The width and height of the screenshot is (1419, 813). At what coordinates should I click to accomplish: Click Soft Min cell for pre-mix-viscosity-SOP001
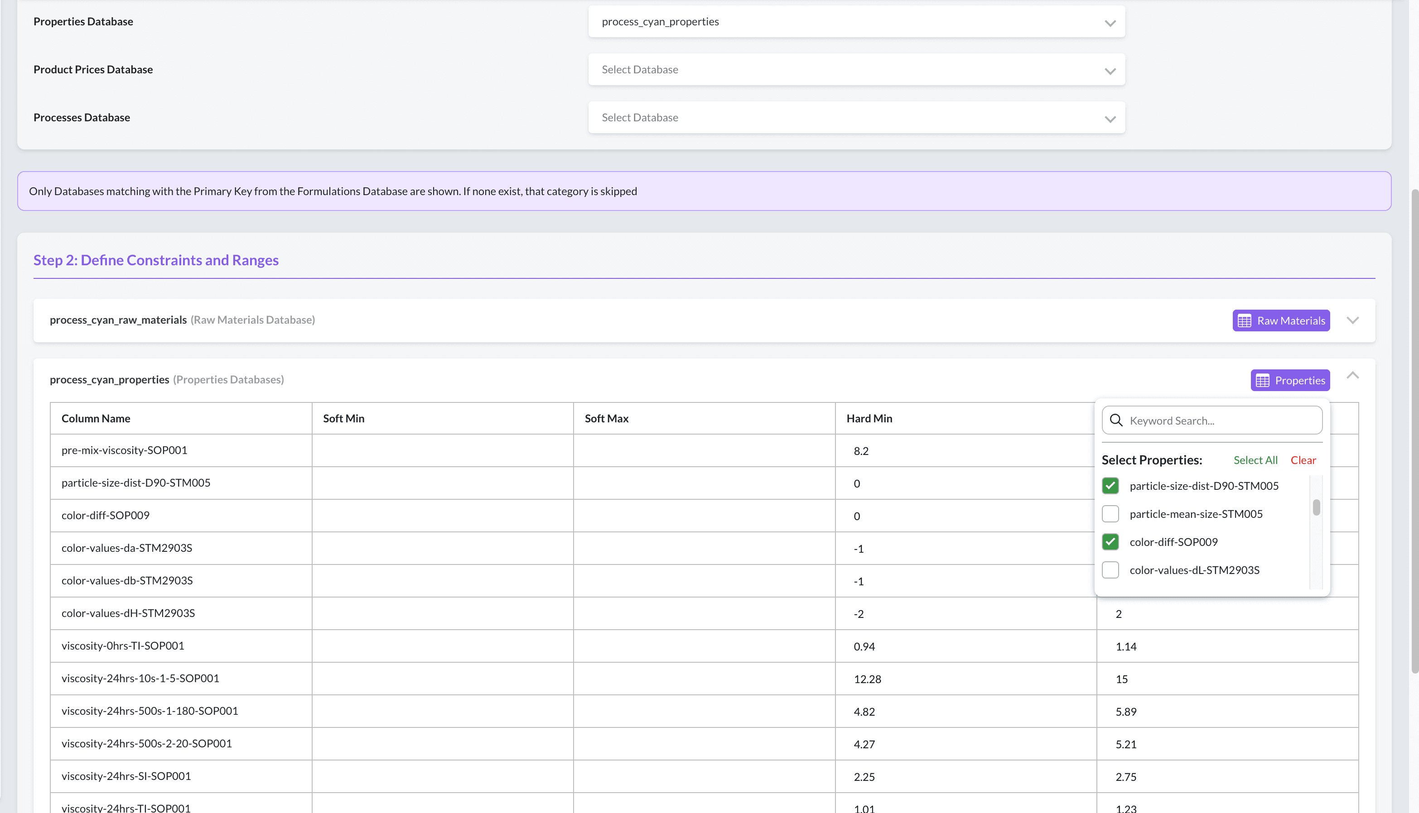tap(442, 450)
